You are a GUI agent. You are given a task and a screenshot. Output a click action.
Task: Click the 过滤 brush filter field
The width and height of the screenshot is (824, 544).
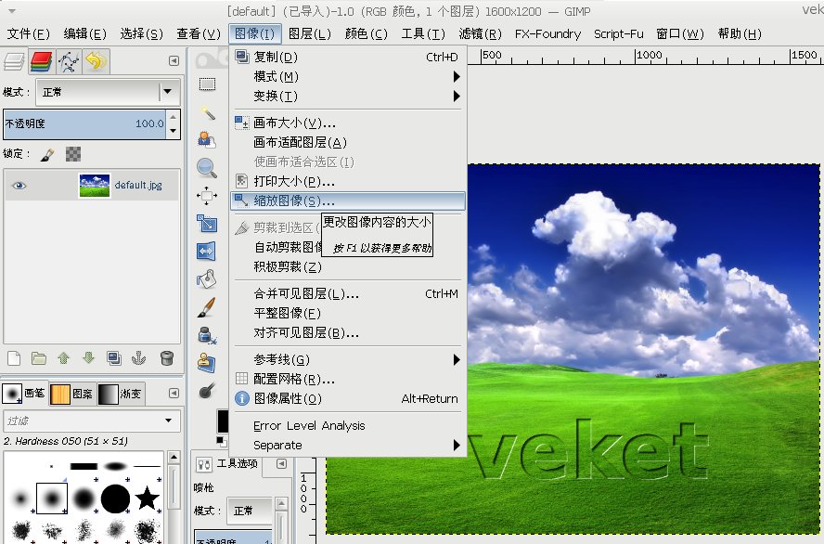pyautogui.click(x=92, y=421)
